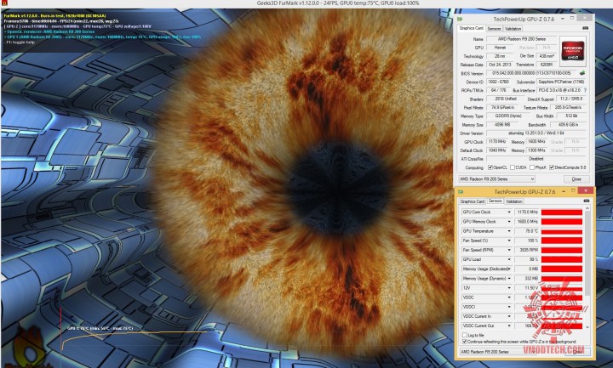The width and height of the screenshot is (613, 368).
Task: Toggle the OpenCL checkbox
Action: (490, 167)
